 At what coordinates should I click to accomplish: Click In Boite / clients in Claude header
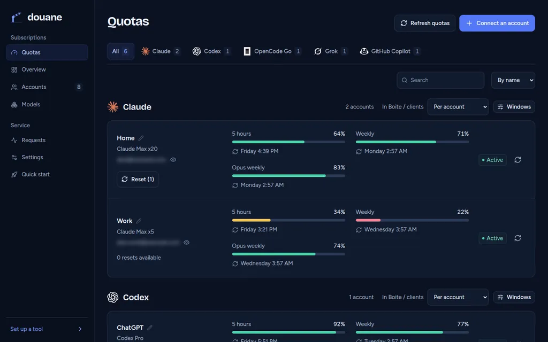[402, 107]
